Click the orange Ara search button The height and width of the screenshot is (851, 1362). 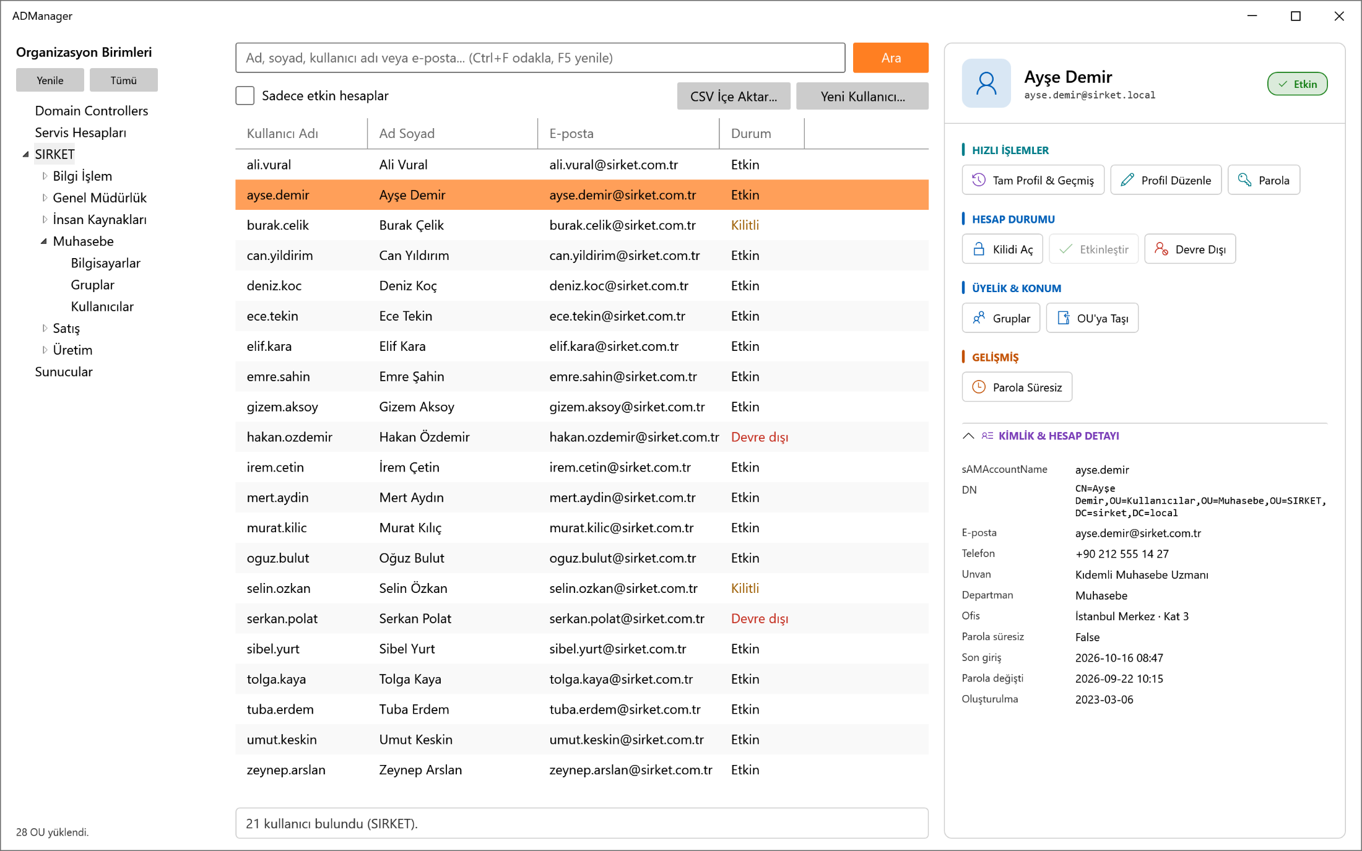891,58
